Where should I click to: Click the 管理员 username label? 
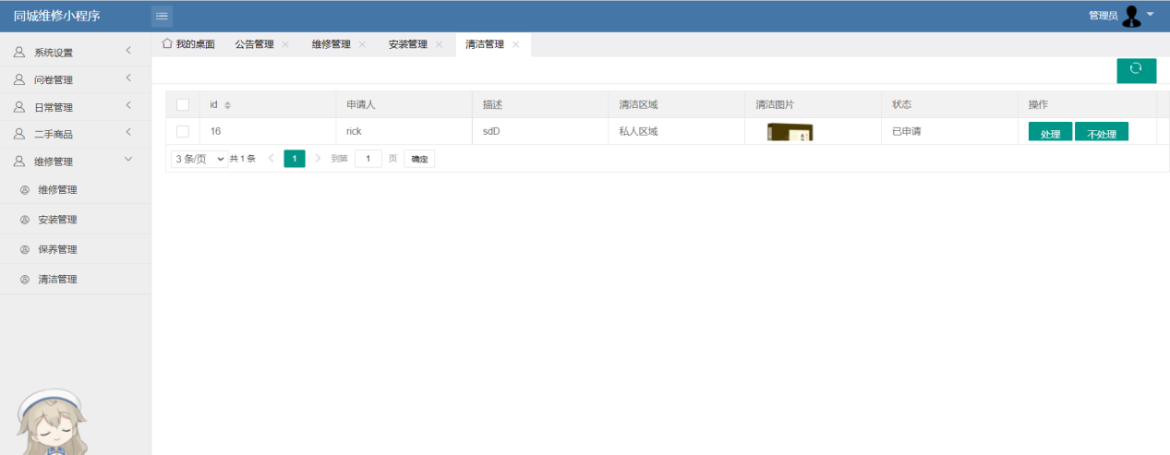1103,16
